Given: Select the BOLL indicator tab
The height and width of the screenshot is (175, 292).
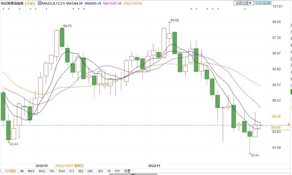Looking at the screenshot, I should 42,171.
